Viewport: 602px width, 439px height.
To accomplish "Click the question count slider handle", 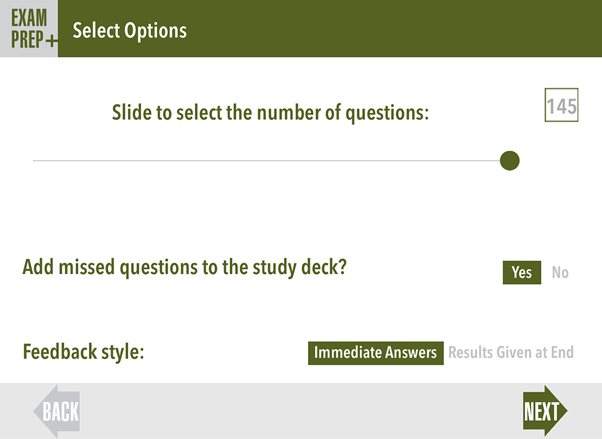I will (x=510, y=160).
